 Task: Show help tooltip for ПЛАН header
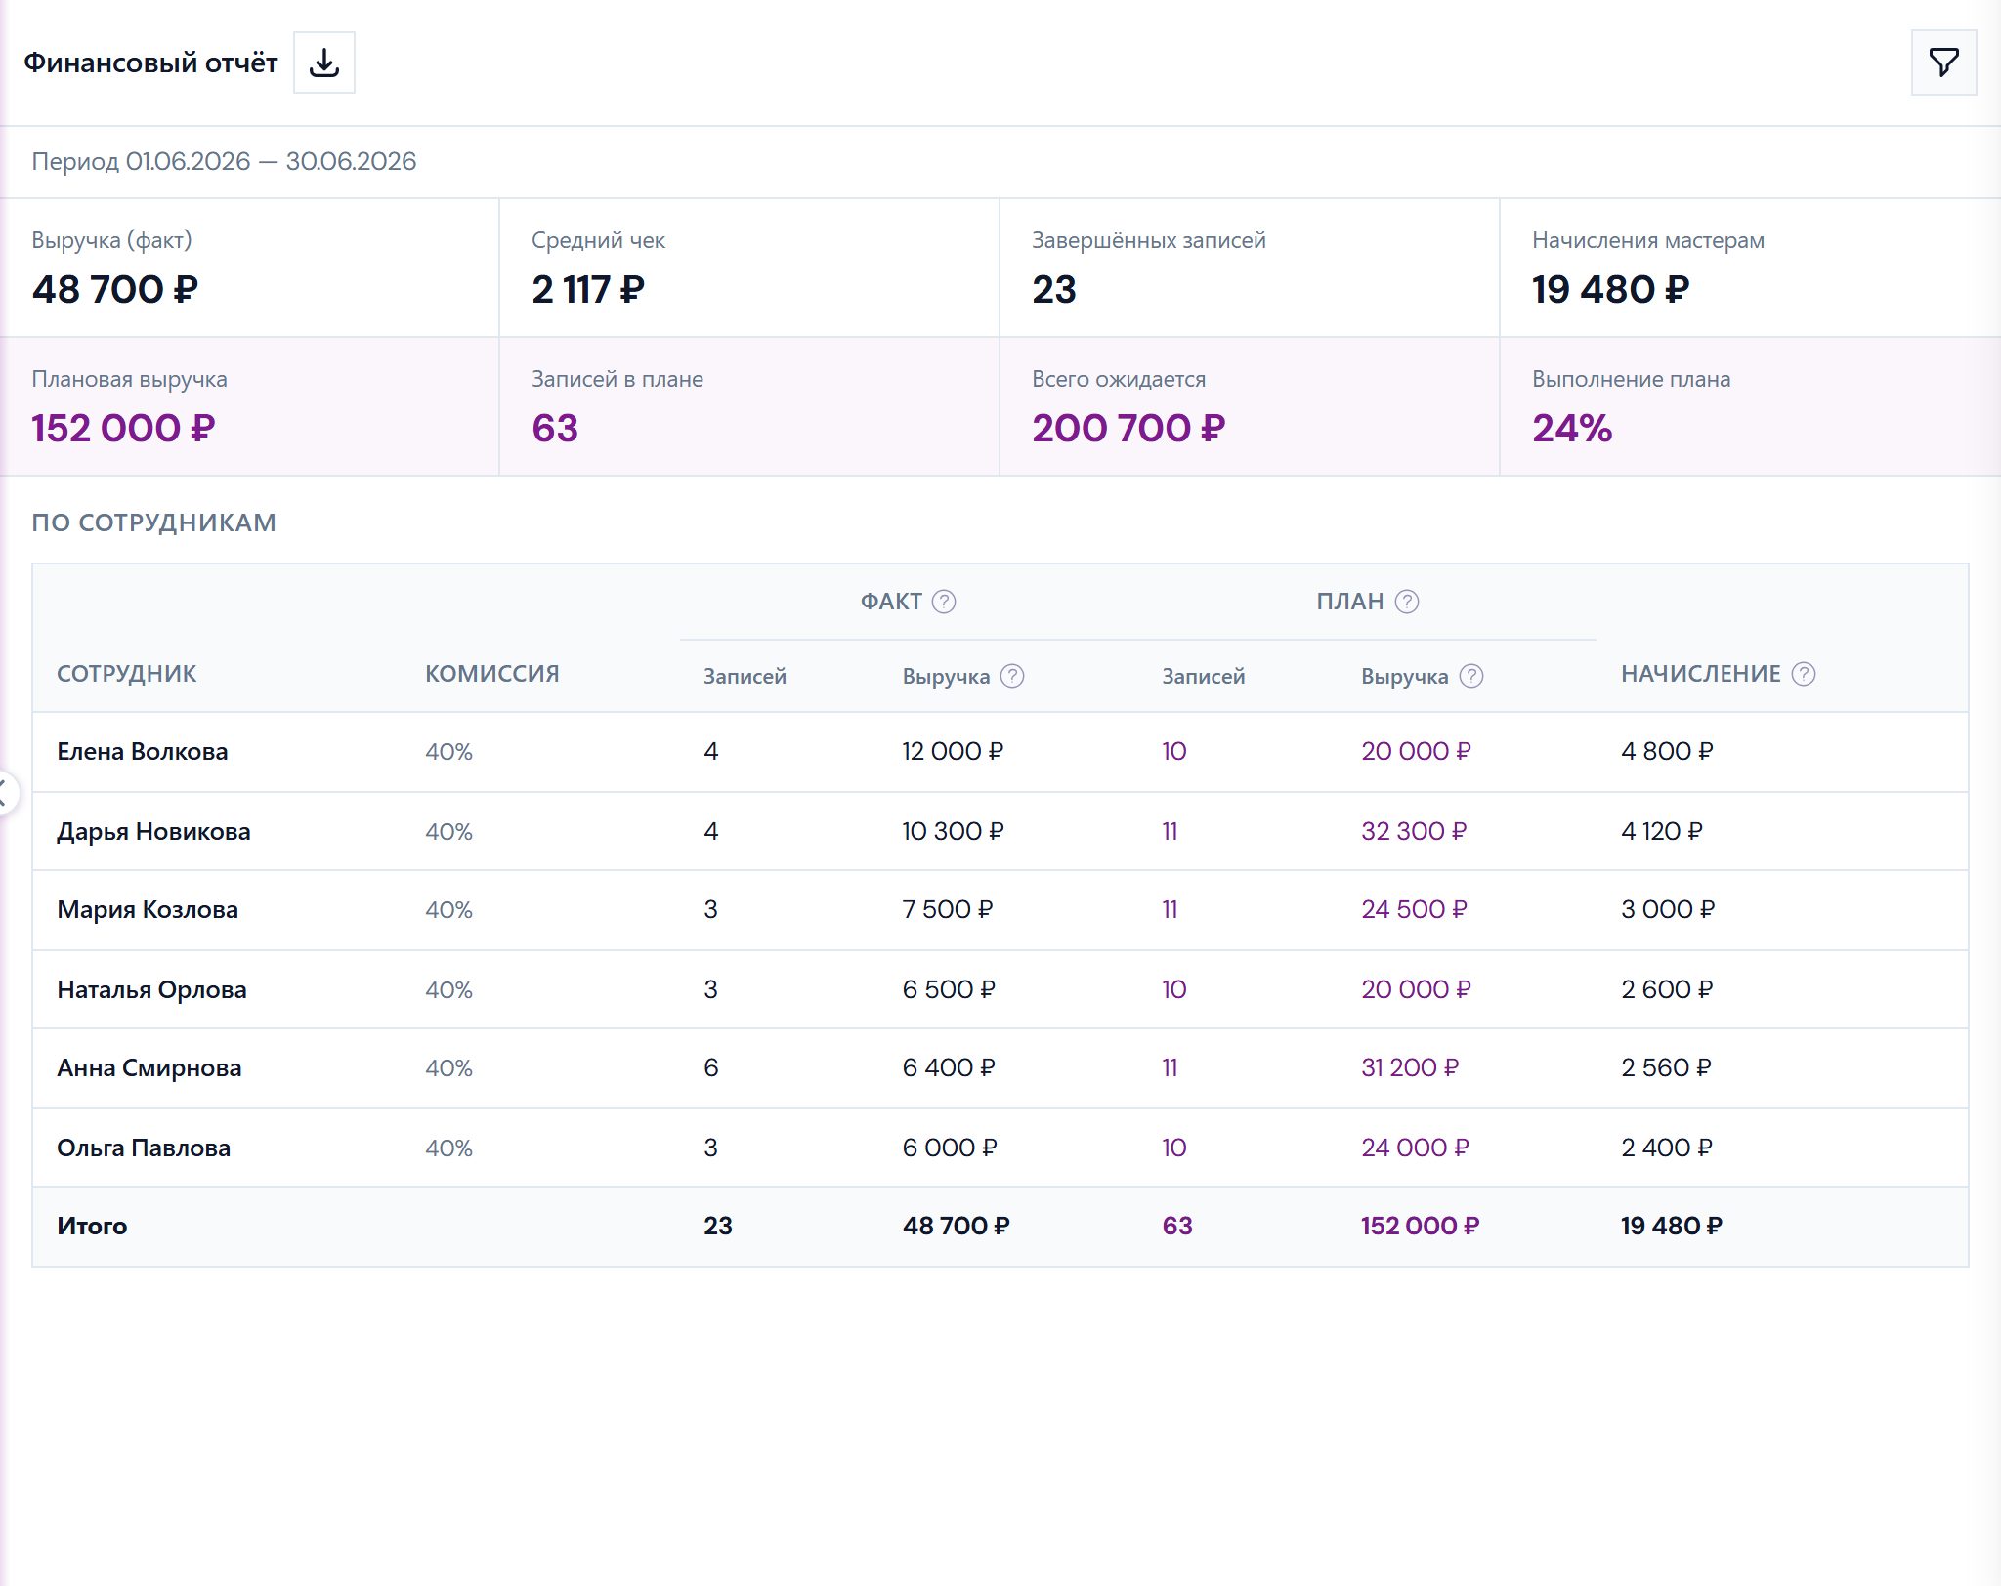pyautogui.click(x=1407, y=602)
